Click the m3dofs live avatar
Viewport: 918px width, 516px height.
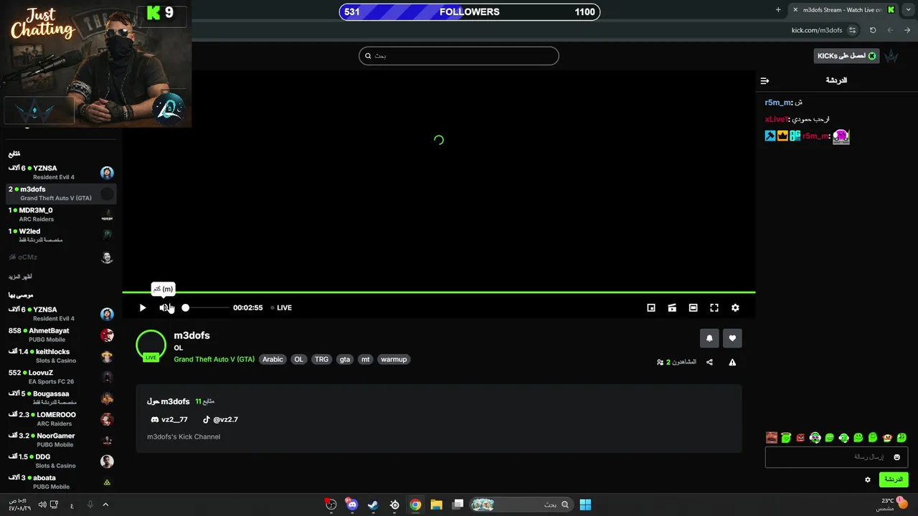pos(151,345)
